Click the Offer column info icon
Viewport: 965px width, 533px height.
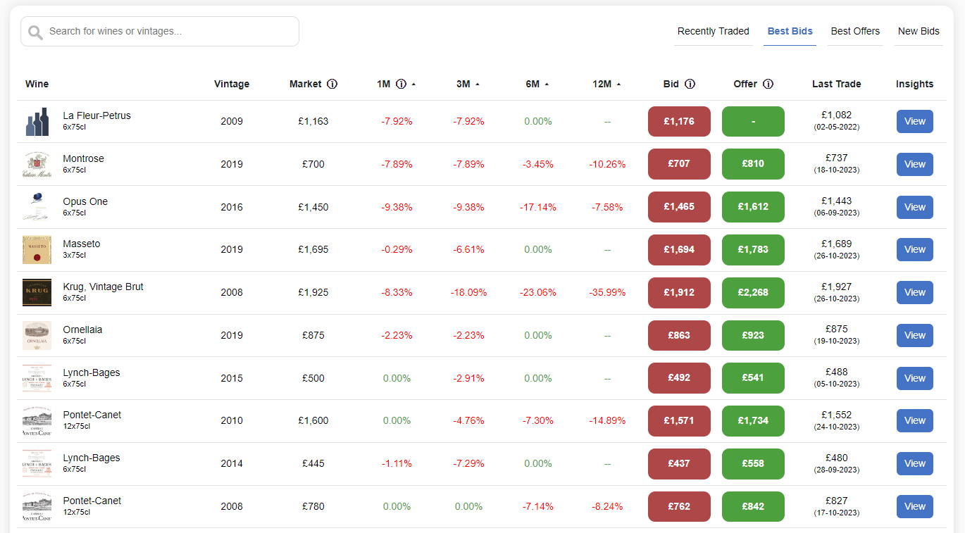768,84
